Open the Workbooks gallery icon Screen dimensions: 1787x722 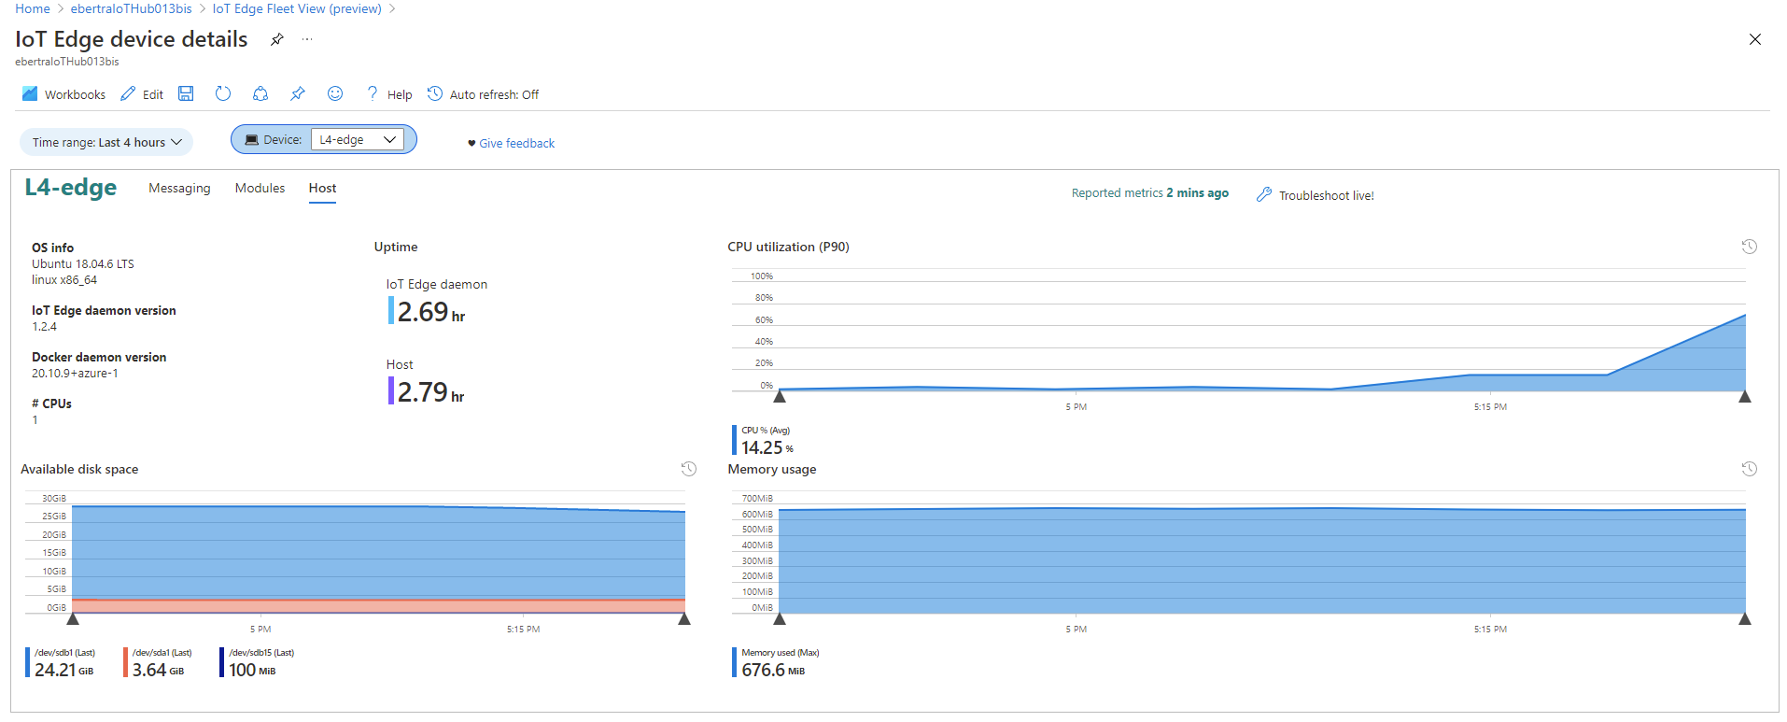click(30, 93)
